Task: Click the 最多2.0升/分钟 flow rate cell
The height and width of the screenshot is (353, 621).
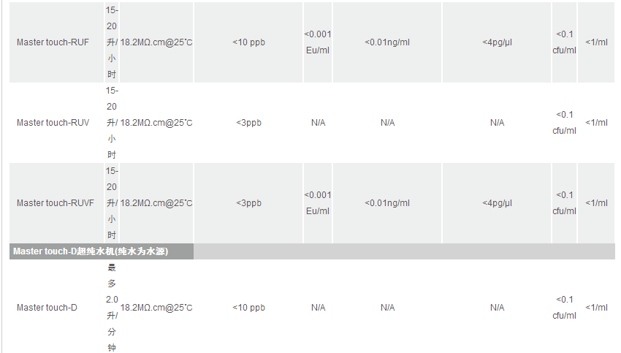Action: pos(111,308)
